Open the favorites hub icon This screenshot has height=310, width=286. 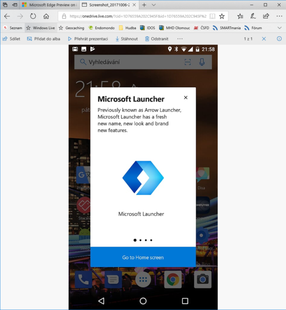[x=240, y=16]
